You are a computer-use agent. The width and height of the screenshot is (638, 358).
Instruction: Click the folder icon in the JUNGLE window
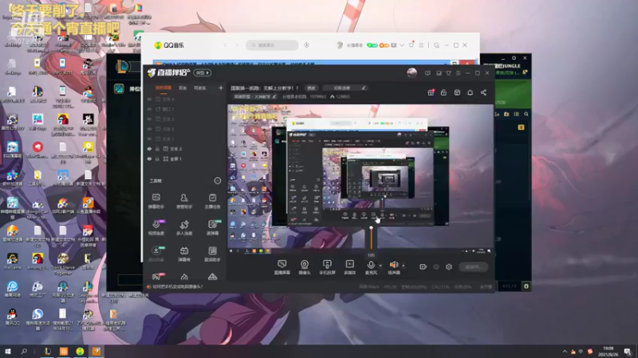pyautogui.click(x=506, y=115)
